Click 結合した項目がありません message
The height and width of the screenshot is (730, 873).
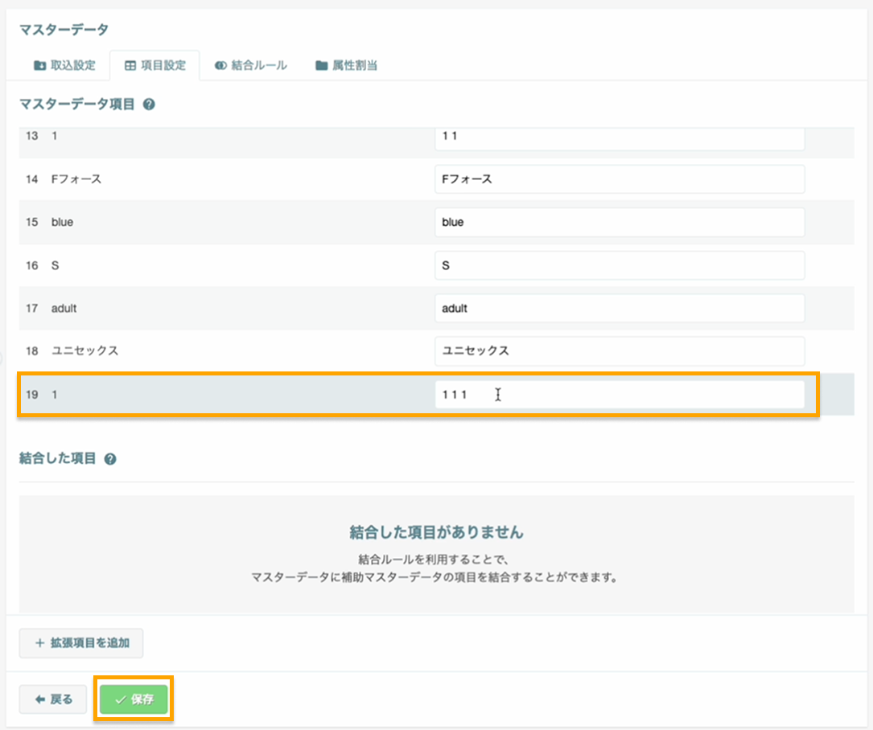436,532
